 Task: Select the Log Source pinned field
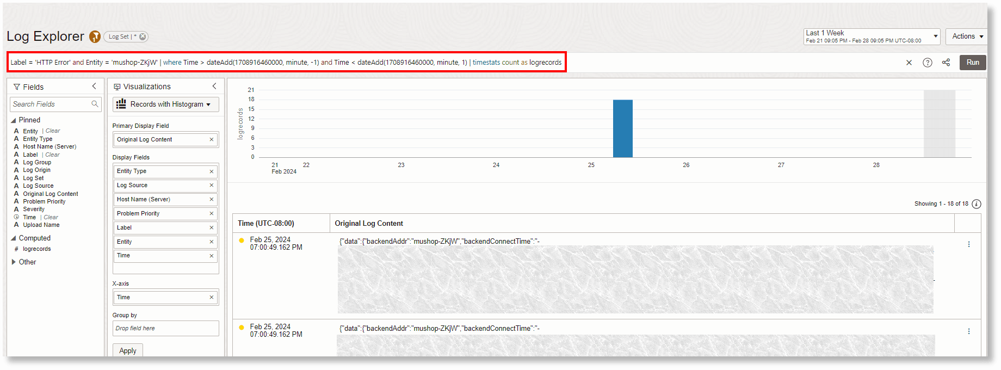click(38, 186)
